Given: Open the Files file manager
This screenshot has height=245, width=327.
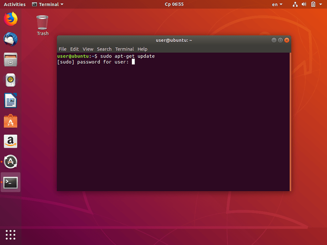Looking at the screenshot, I should pyautogui.click(x=10, y=60).
